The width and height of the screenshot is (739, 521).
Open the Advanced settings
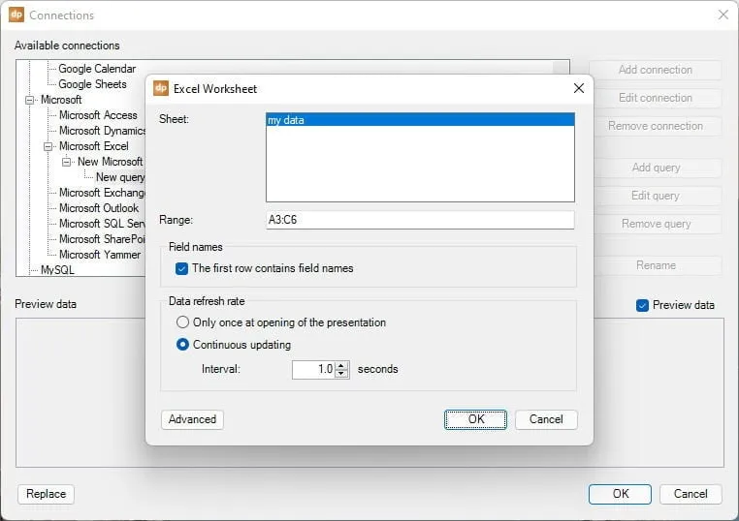[x=192, y=419]
